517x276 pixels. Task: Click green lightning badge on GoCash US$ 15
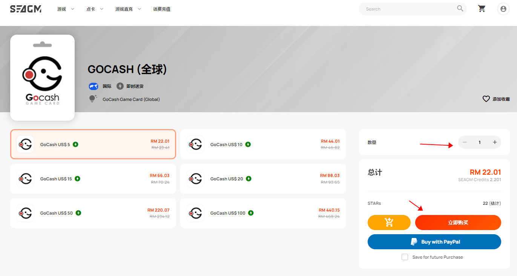point(77,178)
